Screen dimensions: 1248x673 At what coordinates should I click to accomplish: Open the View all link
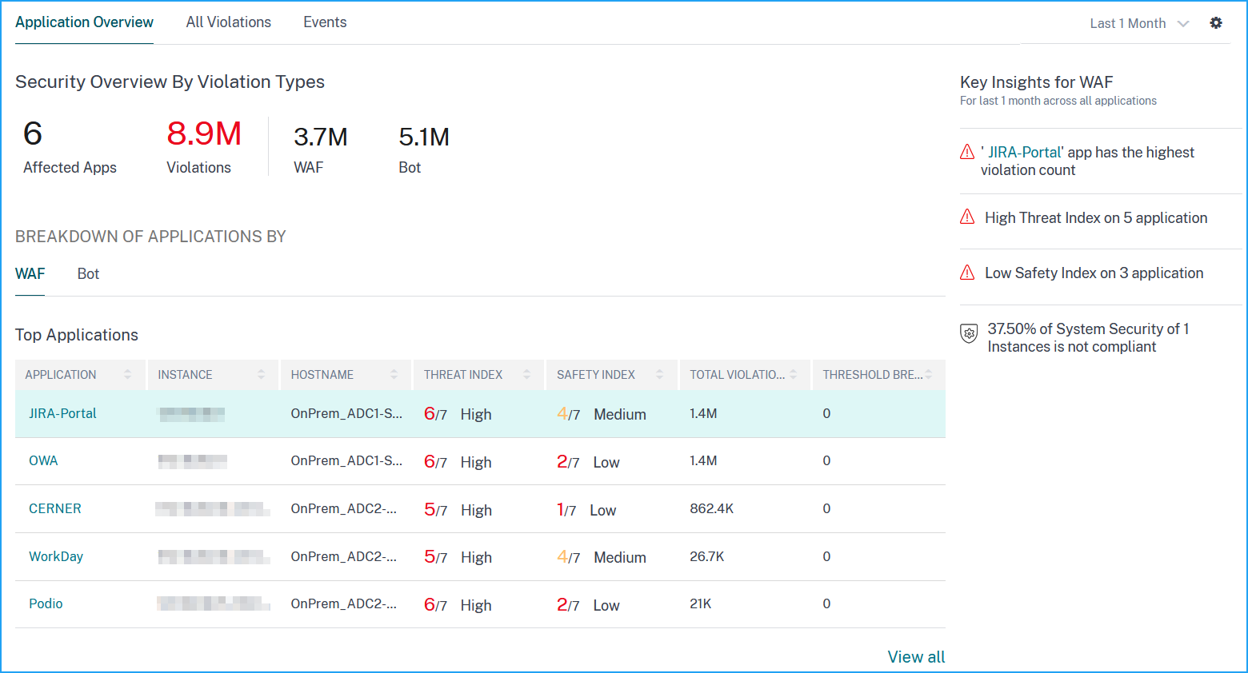tap(916, 657)
